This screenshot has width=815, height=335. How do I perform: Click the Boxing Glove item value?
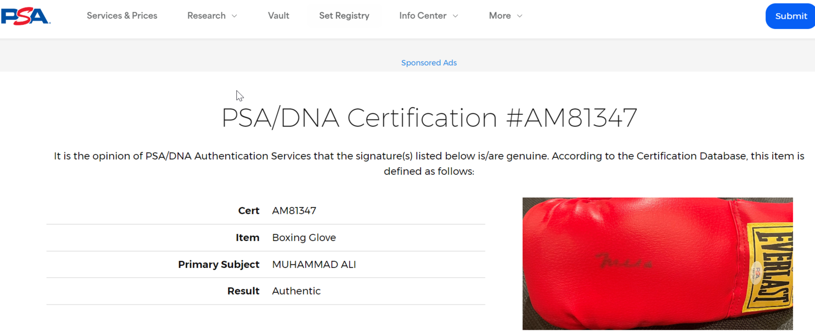(304, 237)
